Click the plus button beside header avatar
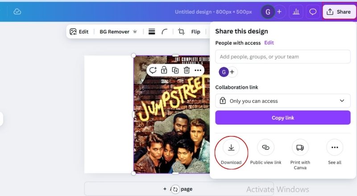Viewport: 357px width, 196px height. (x=279, y=12)
